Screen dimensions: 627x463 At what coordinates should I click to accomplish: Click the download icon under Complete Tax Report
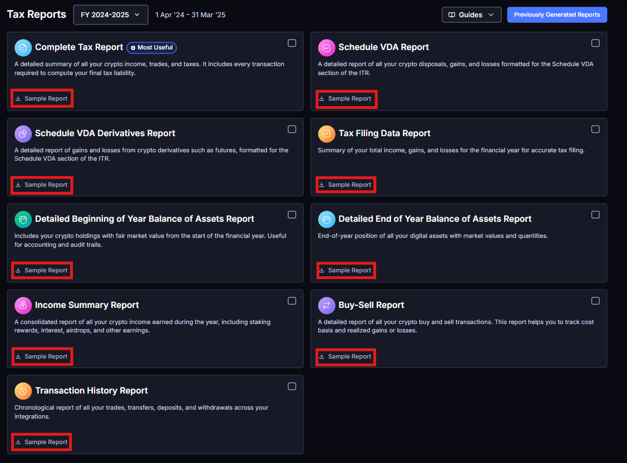click(18, 98)
